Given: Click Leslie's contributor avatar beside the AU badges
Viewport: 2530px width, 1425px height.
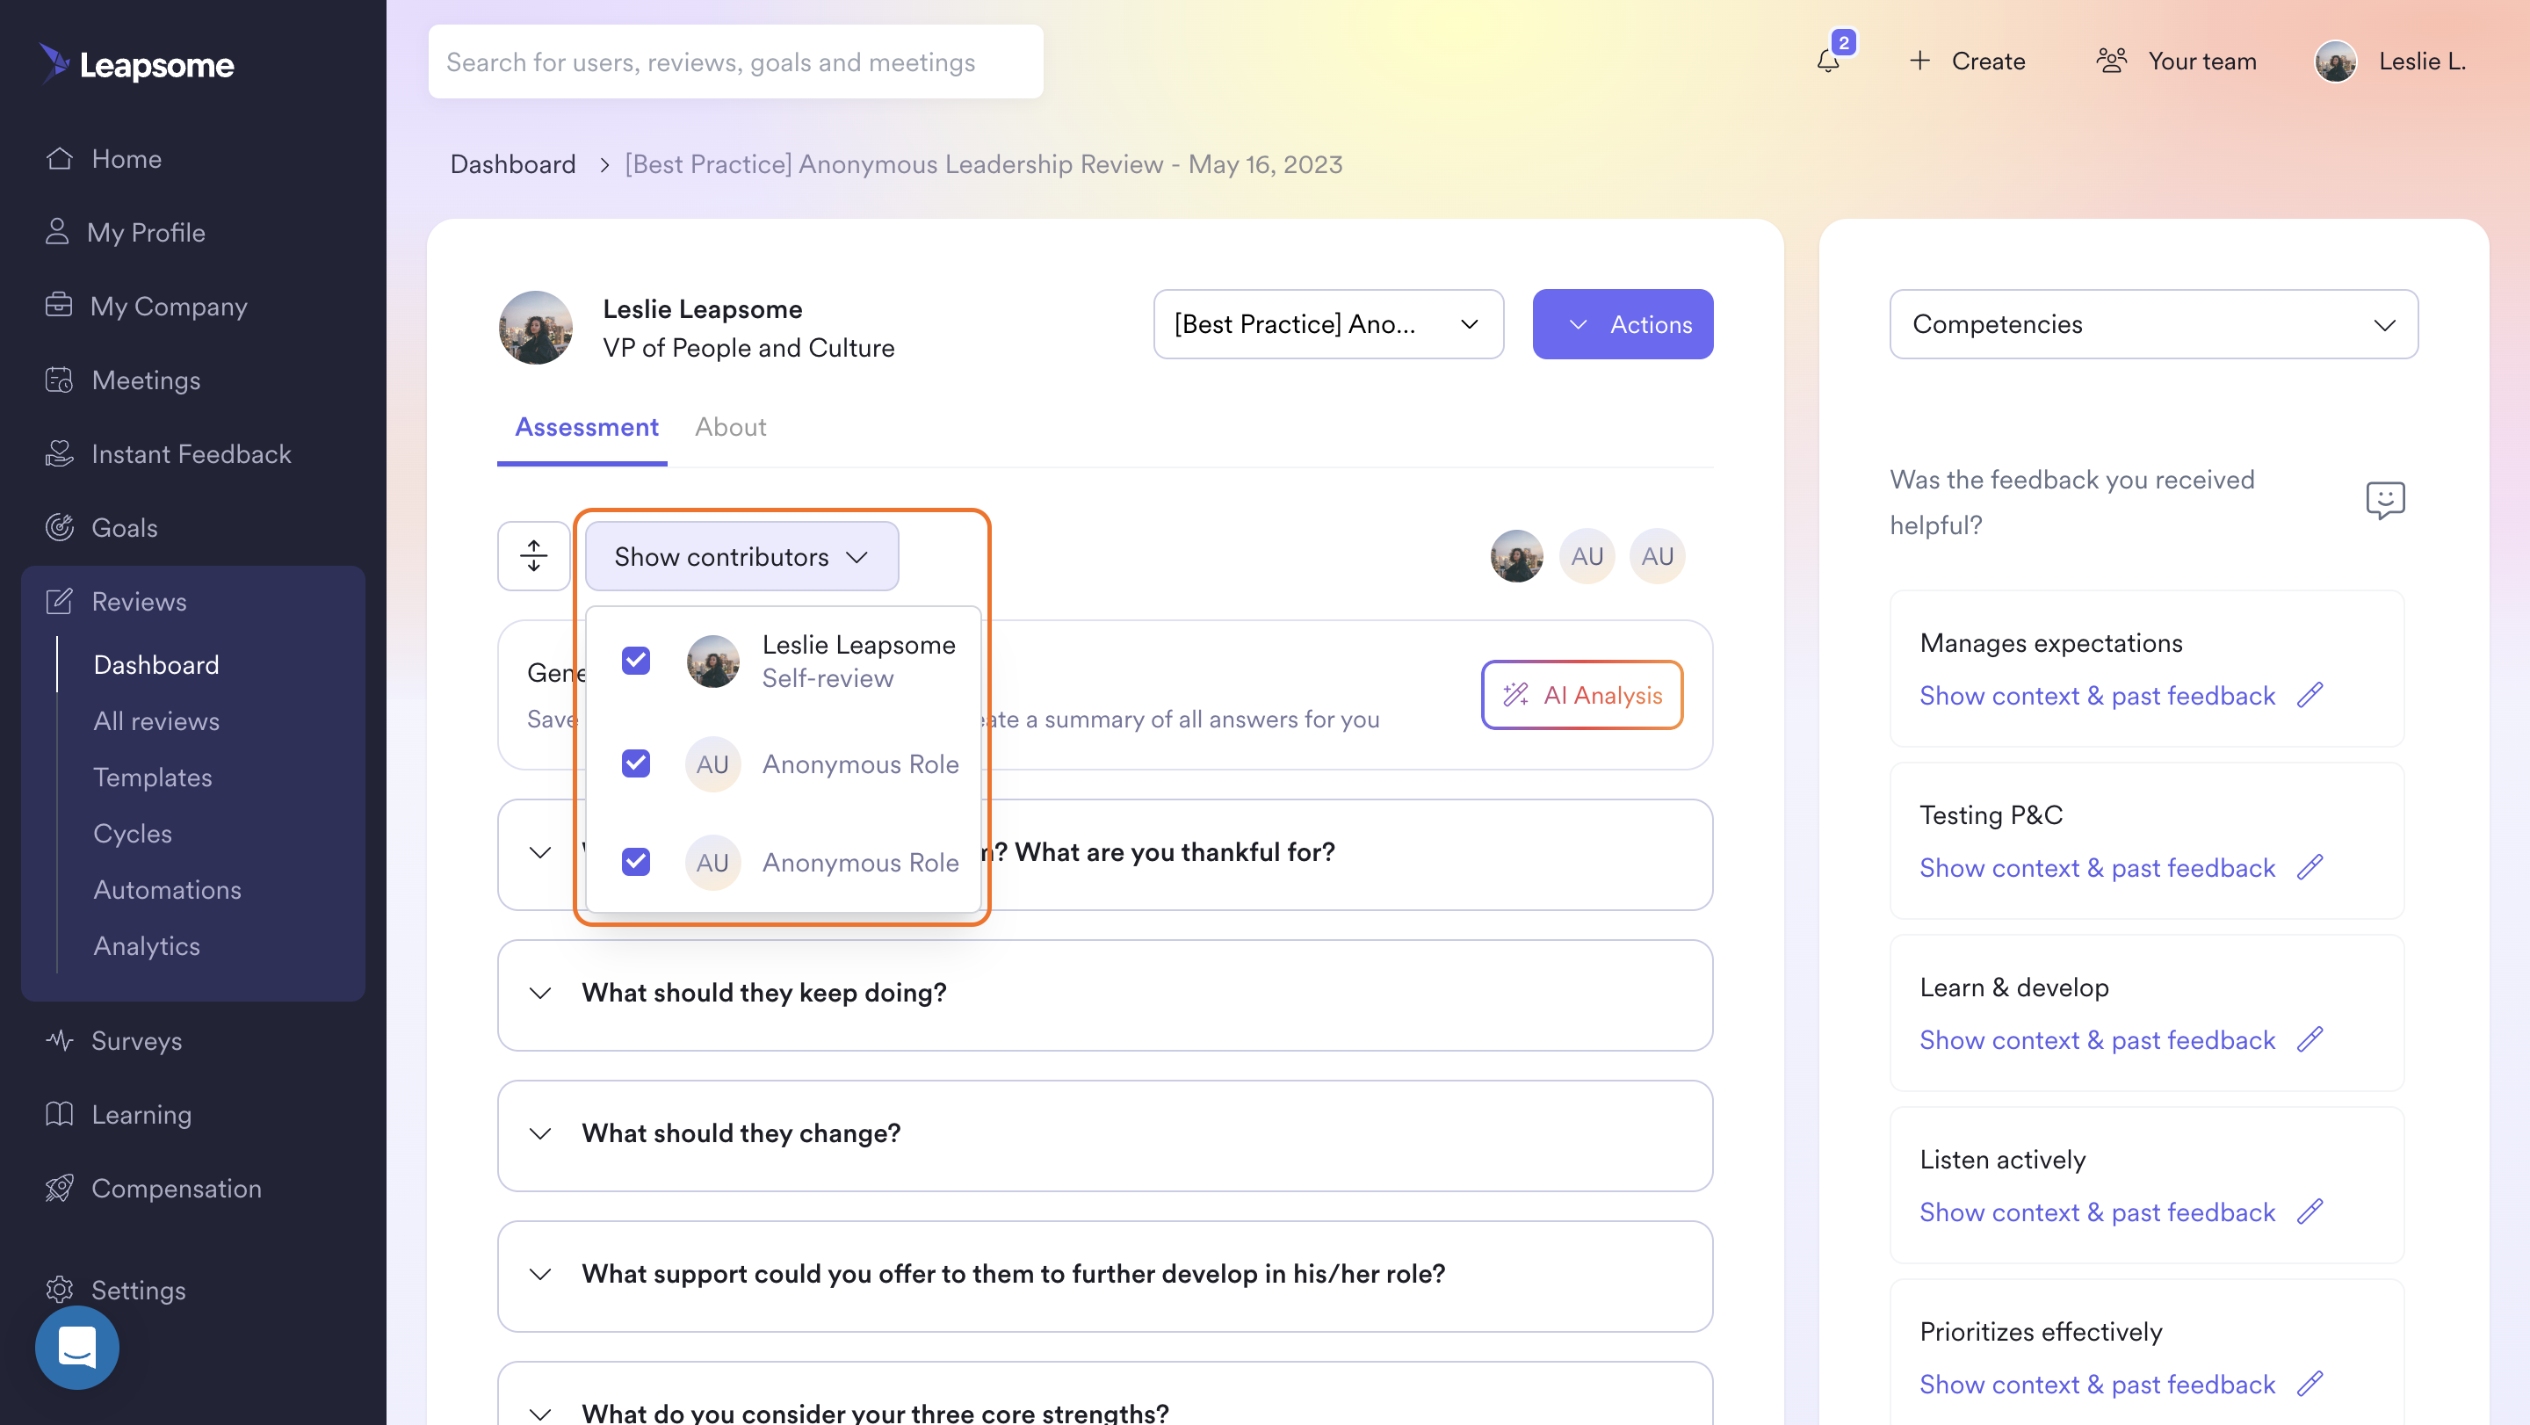Looking at the screenshot, I should click(1515, 556).
